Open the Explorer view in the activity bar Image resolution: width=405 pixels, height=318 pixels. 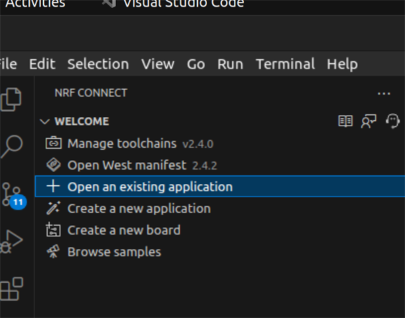coord(11,100)
